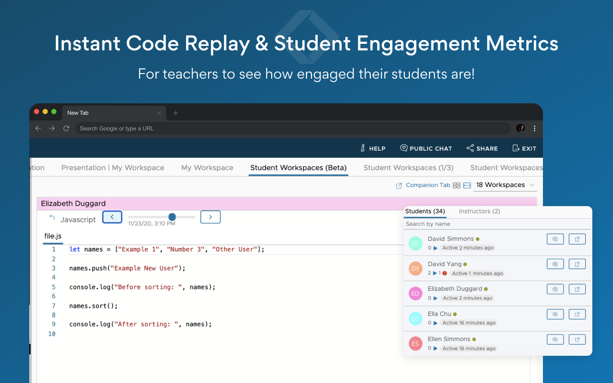Click David Simmons' 'Active 2 minutes ago' badge
613x383 pixels.
(x=468, y=248)
